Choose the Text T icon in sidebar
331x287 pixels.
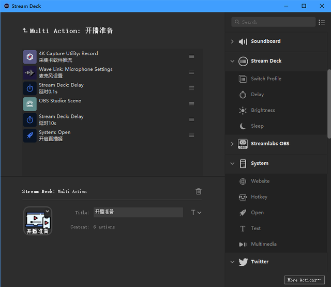[x=243, y=229]
